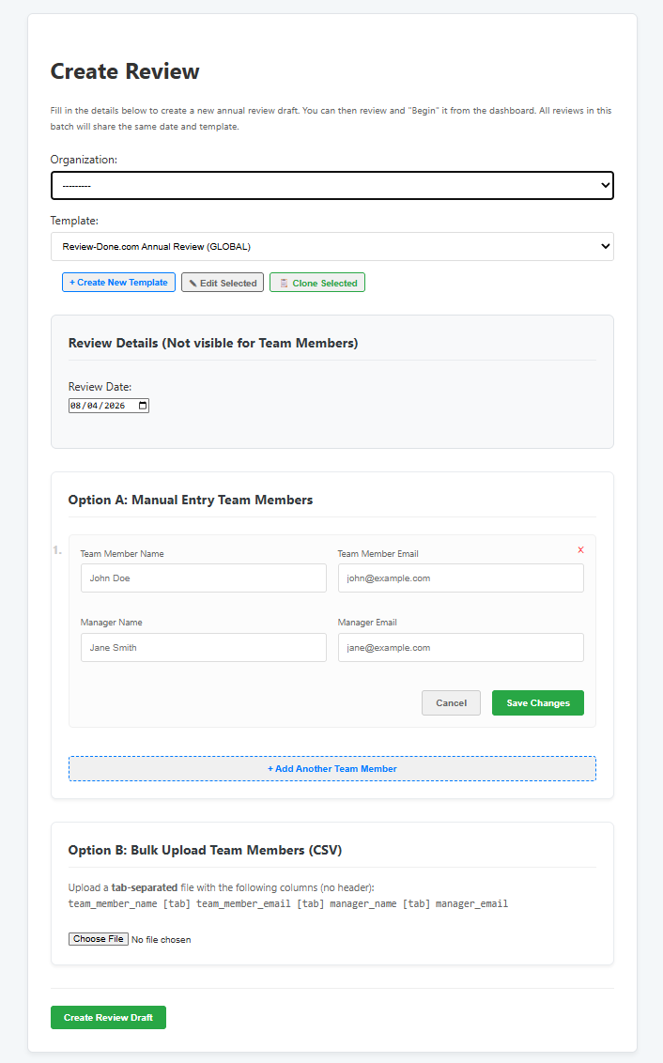Viewport: 663px width, 1063px height.
Task: Click the team_member_name [tab] column format text
Action: pos(288,903)
